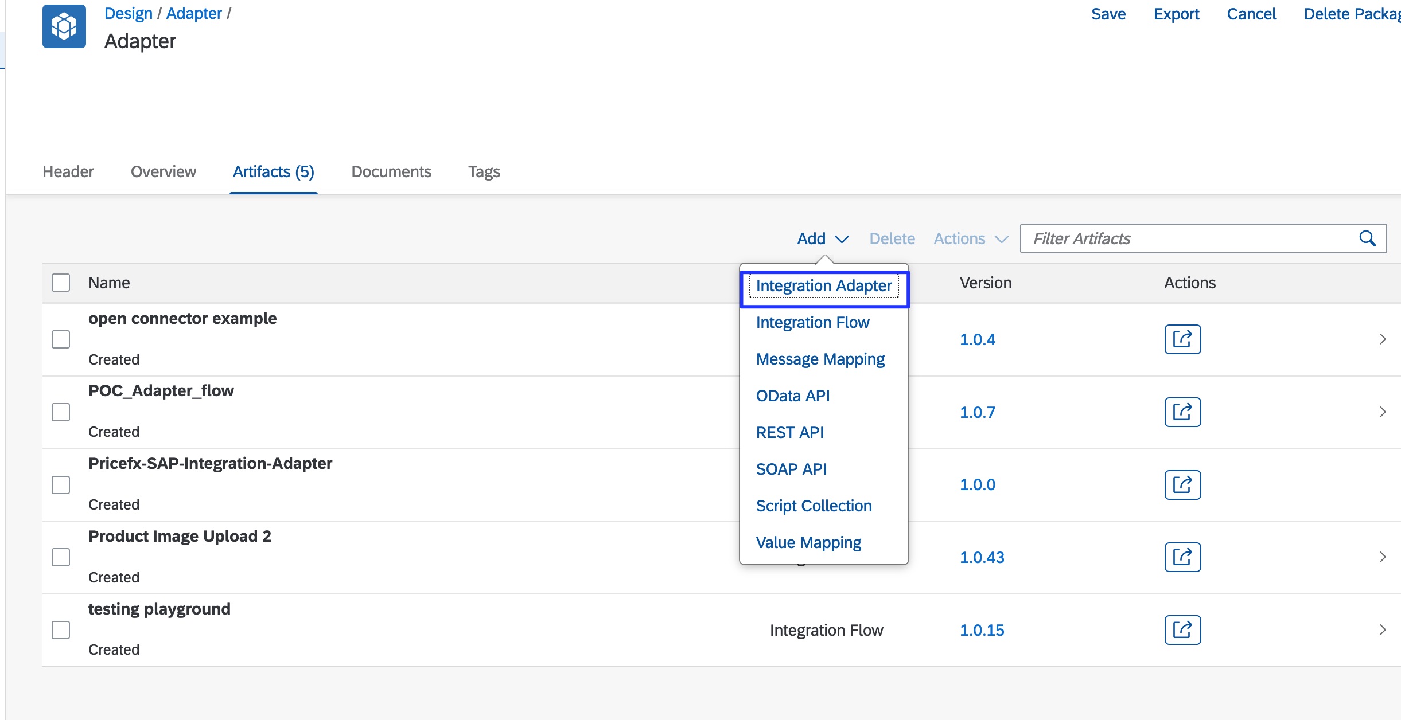The width and height of the screenshot is (1401, 720).
Task: Open the Actions dropdown in toolbar
Action: [x=970, y=238]
